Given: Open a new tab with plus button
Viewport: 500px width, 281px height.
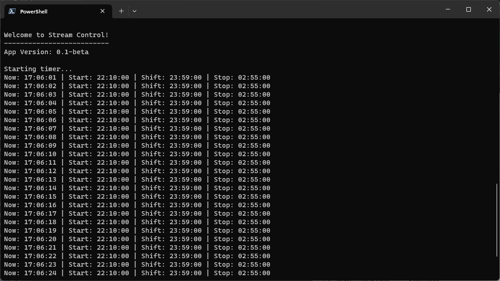Looking at the screenshot, I should tap(121, 11).
